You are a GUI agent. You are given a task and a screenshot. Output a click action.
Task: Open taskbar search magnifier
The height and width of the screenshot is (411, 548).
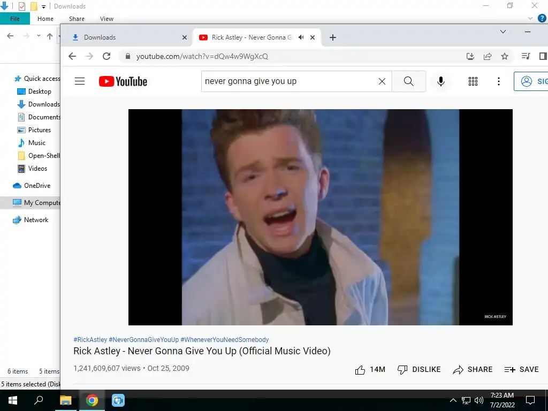pyautogui.click(x=39, y=400)
